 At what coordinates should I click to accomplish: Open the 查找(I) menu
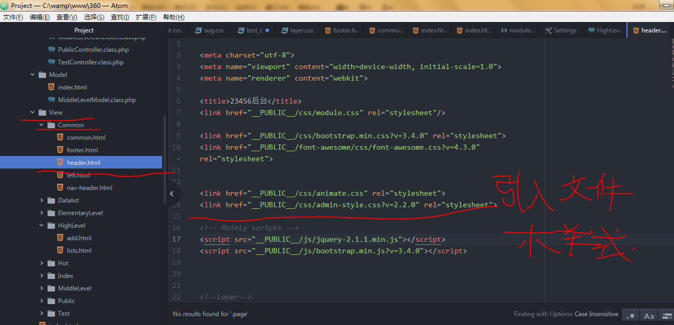click(120, 17)
